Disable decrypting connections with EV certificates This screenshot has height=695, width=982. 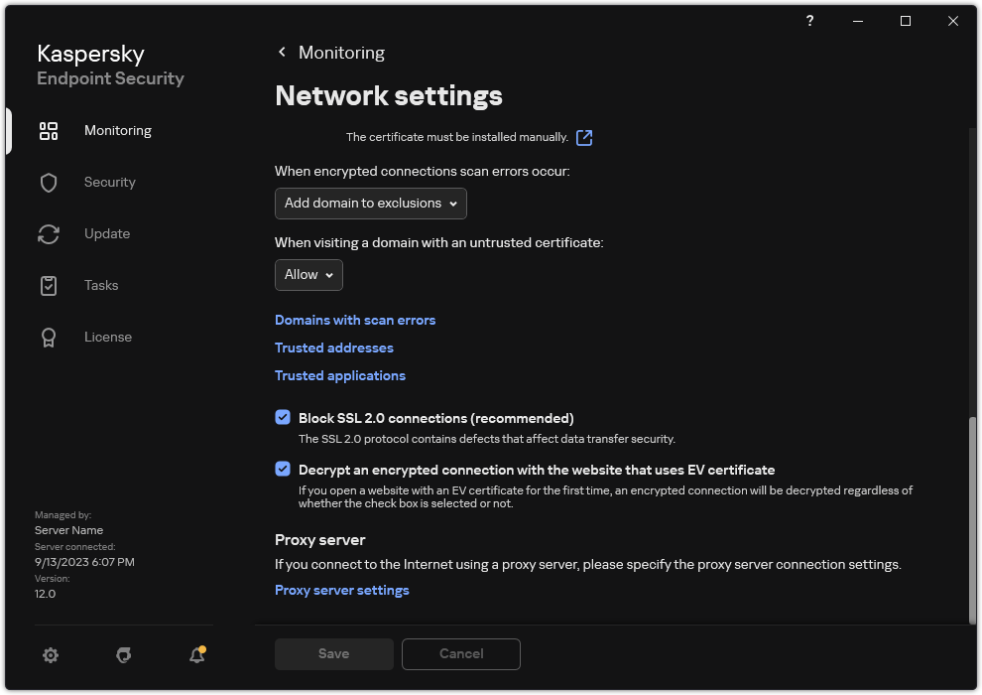(x=283, y=469)
